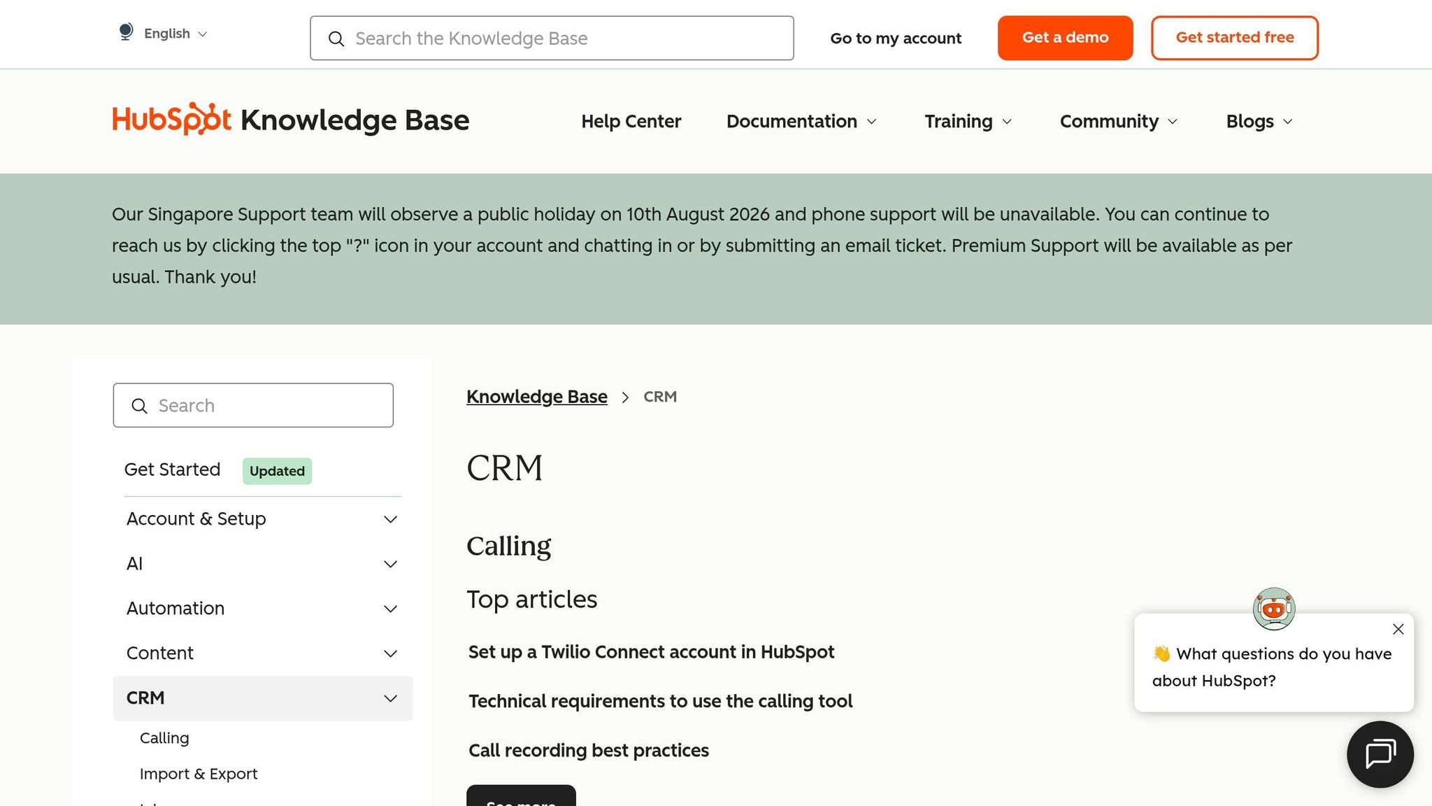Expand the Automation section chevron
Screen dimensions: 1432x806
click(x=391, y=609)
